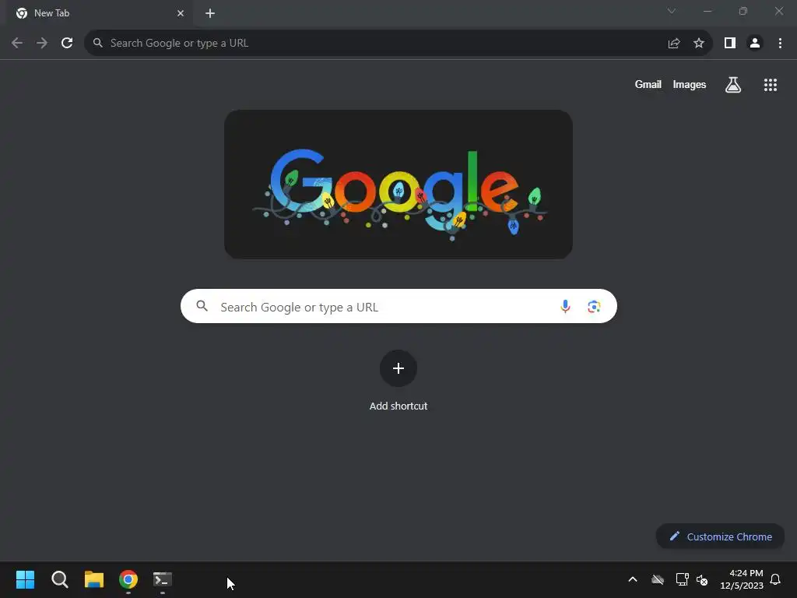Viewport: 797px width, 598px height.
Task: Open the profile avatar menu
Action: tap(755, 44)
